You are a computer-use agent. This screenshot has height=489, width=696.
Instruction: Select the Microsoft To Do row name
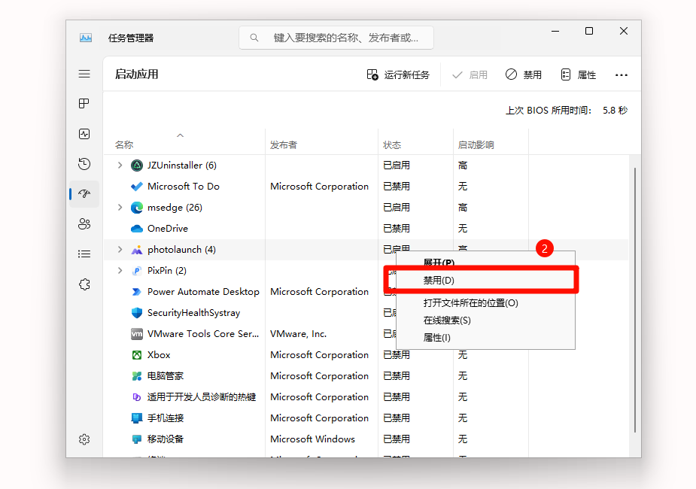(x=184, y=187)
